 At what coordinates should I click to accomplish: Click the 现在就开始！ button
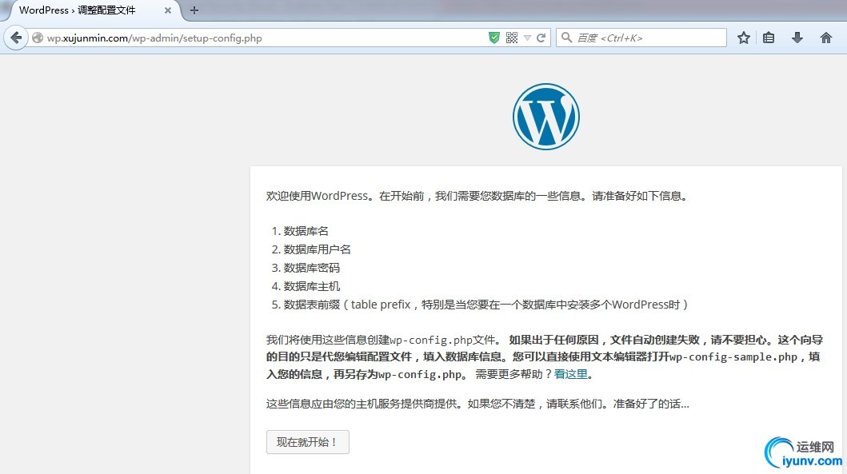(308, 442)
